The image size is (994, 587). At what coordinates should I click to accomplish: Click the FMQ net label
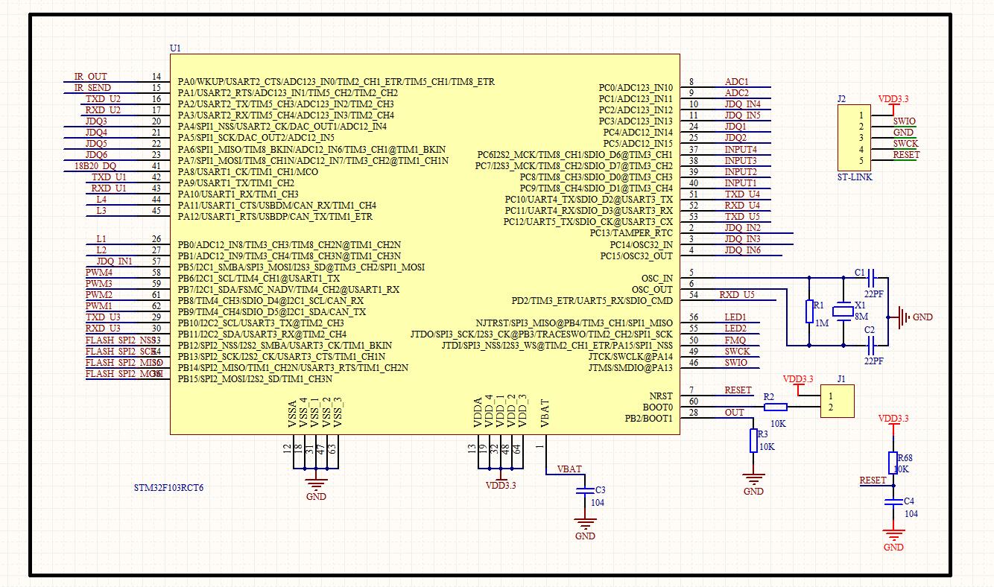click(735, 340)
